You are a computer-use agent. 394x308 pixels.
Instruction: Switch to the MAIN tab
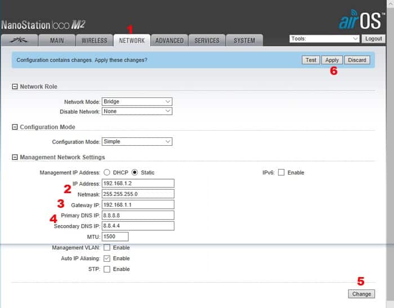57,40
